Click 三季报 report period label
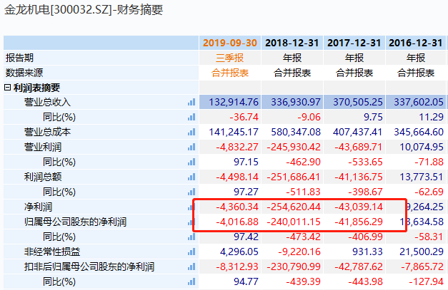 231,58
